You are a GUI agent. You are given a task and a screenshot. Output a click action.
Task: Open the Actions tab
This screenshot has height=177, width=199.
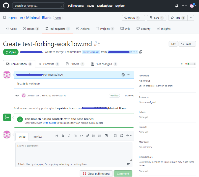tap(83, 29)
